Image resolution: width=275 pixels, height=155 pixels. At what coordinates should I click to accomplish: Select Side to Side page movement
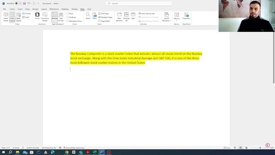[61, 17]
